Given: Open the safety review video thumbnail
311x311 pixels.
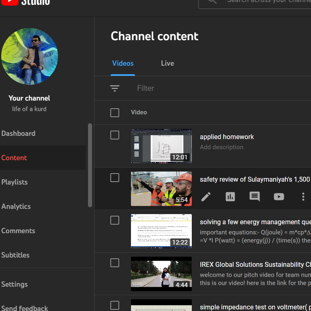Looking at the screenshot, I should [161, 189].
